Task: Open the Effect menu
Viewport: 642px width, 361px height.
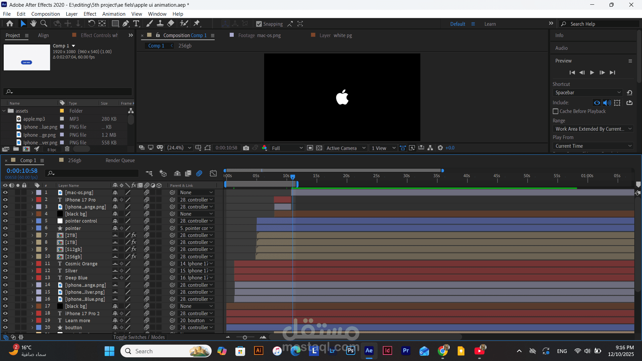Action: (x=90, y=14)
